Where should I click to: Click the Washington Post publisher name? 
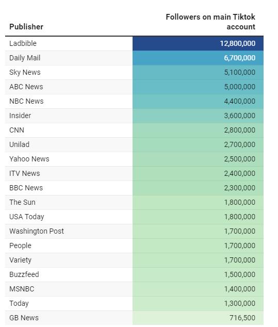(37, 231)
